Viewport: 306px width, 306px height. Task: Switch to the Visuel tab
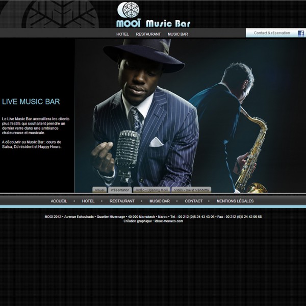coord(99,190)
